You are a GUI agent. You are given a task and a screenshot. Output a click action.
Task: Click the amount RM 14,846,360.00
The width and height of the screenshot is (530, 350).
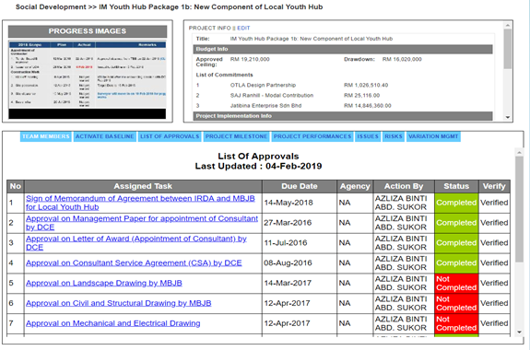click(368, 106)
